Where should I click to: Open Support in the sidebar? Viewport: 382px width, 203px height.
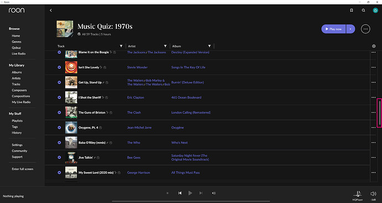tap(17, 157)
